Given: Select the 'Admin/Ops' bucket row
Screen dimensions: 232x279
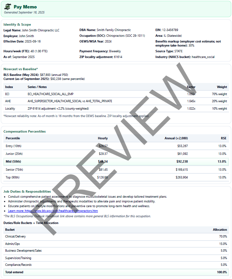Looking at the screenshot, I should point(116,244).
